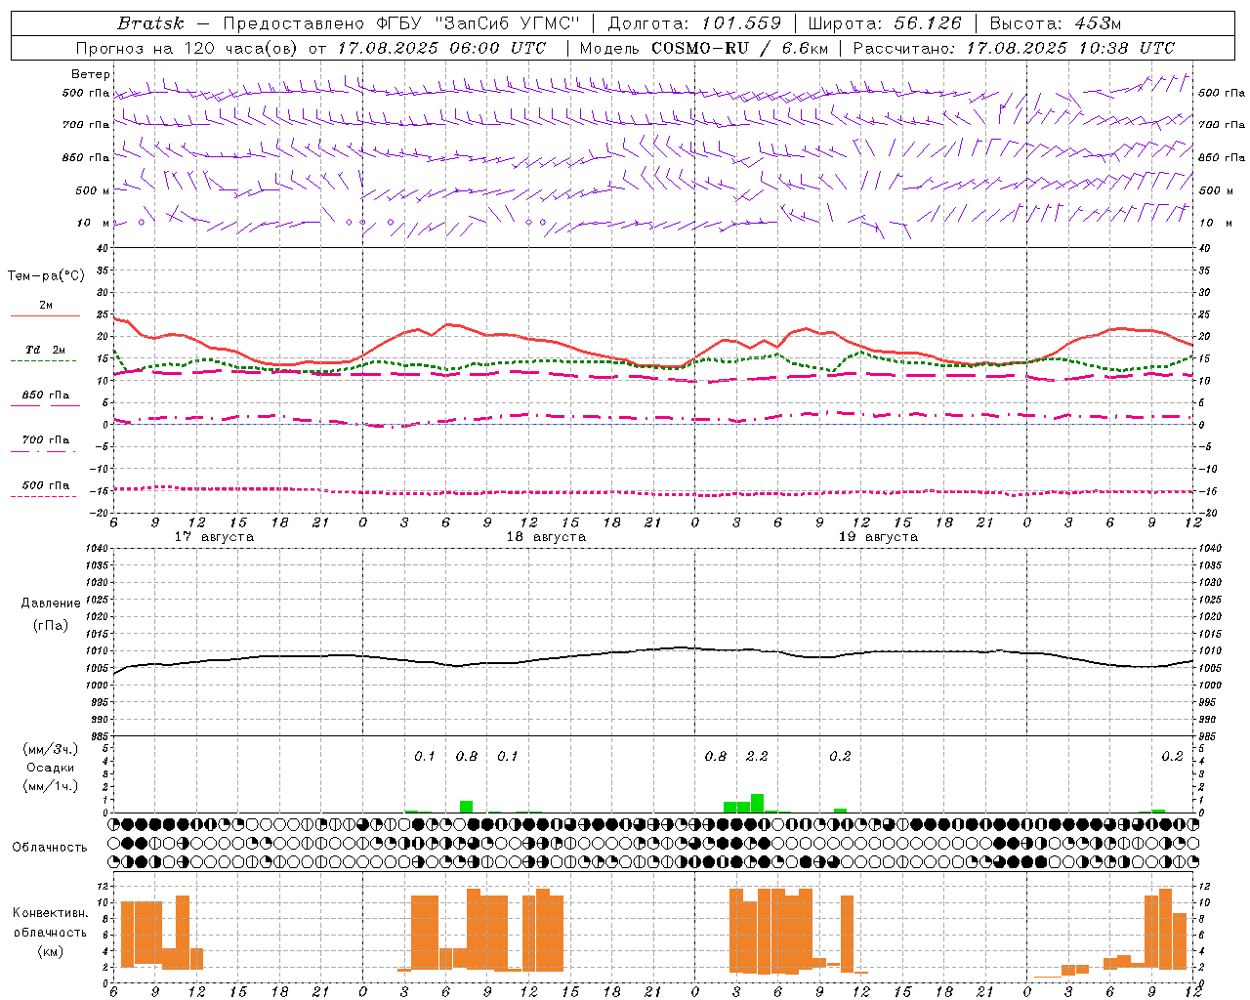Click the "Конвективн." convective cloud label
Viewport: 1250px width, 1000px height.
tap(50, 913)
